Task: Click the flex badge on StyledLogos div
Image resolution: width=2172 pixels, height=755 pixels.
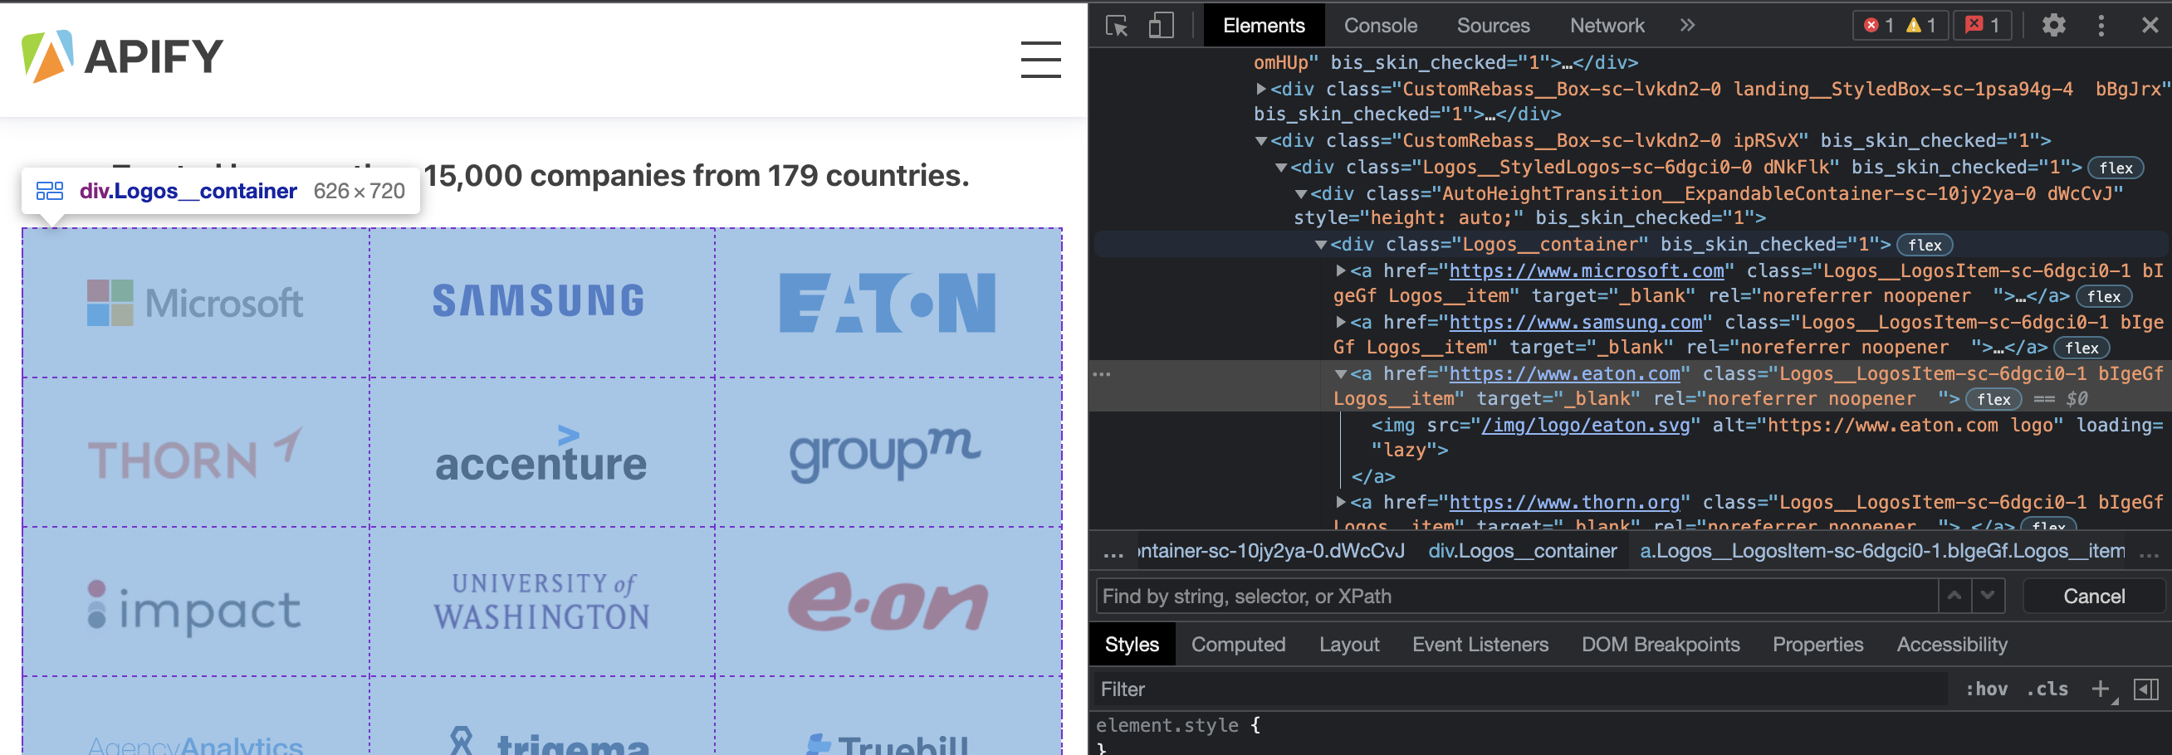Action: pyautogui.click(x=2116, y=168)
